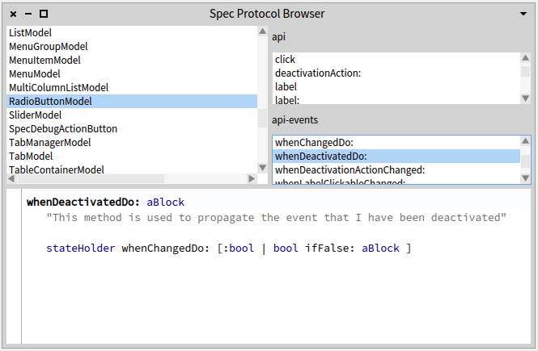This screenshot has width=538, height=351.
Task: Close the Spec Protocol Browser window
Action: tap(14, 14)
